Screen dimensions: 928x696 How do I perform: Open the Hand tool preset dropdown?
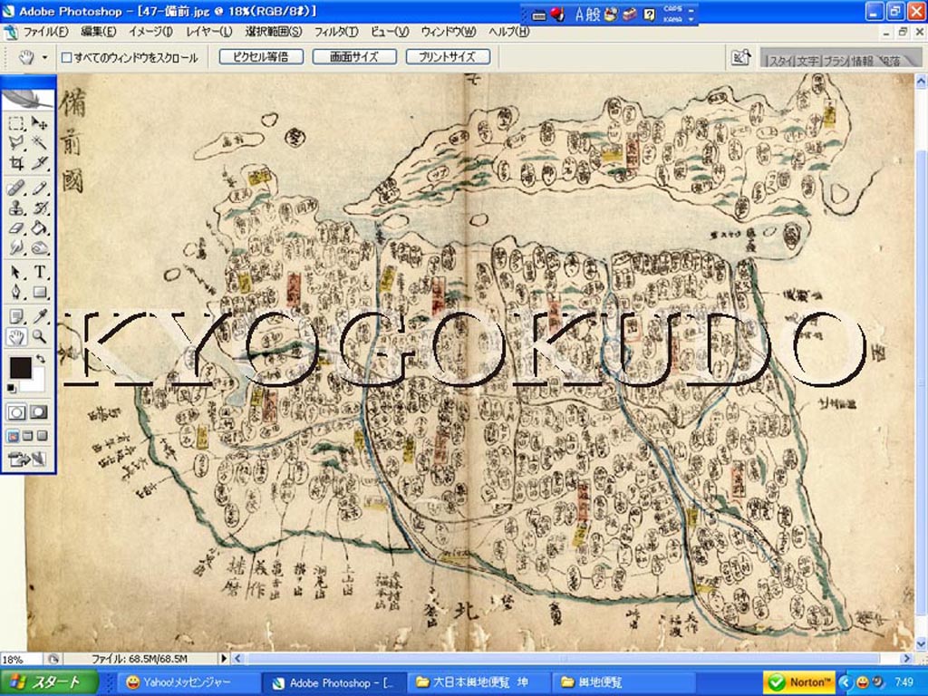point(44,57)
